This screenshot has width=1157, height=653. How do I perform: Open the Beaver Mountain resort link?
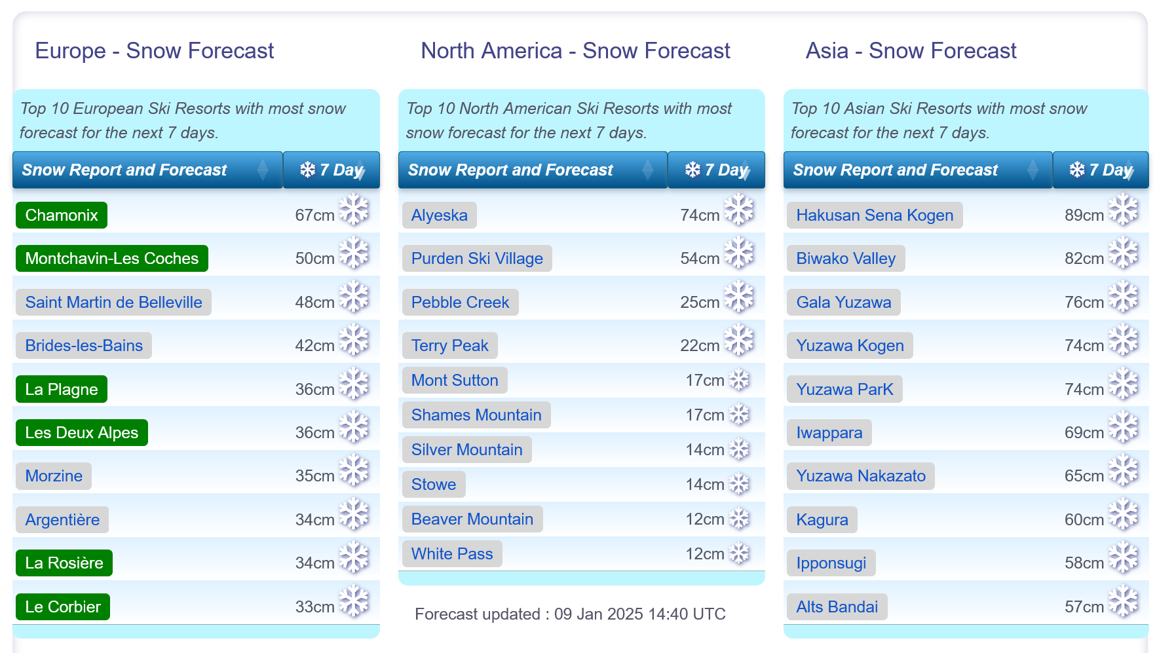[472, 519]
